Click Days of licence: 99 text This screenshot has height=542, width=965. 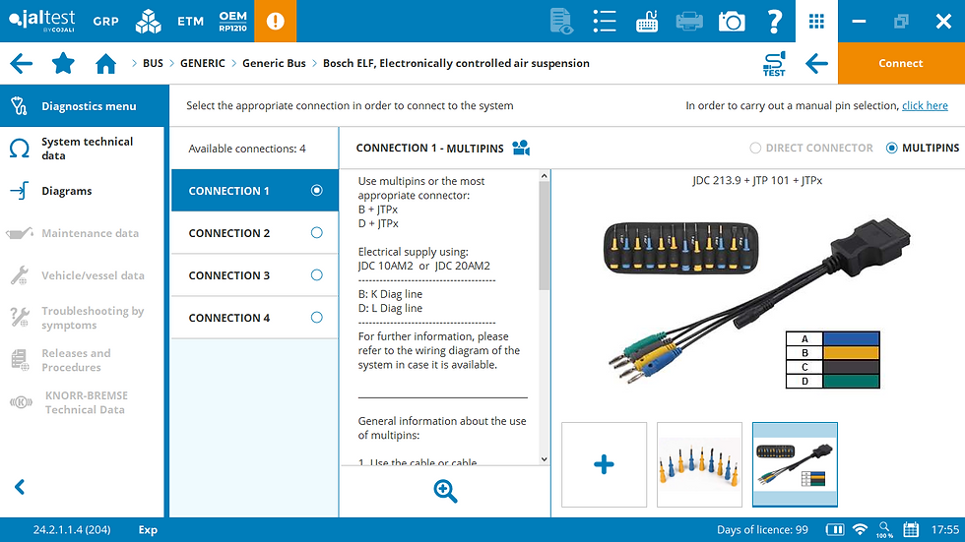762,530
